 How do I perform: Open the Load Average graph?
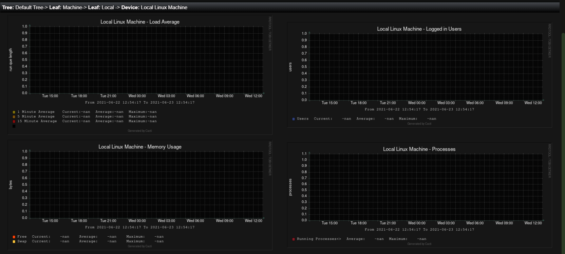pos(140,75)
